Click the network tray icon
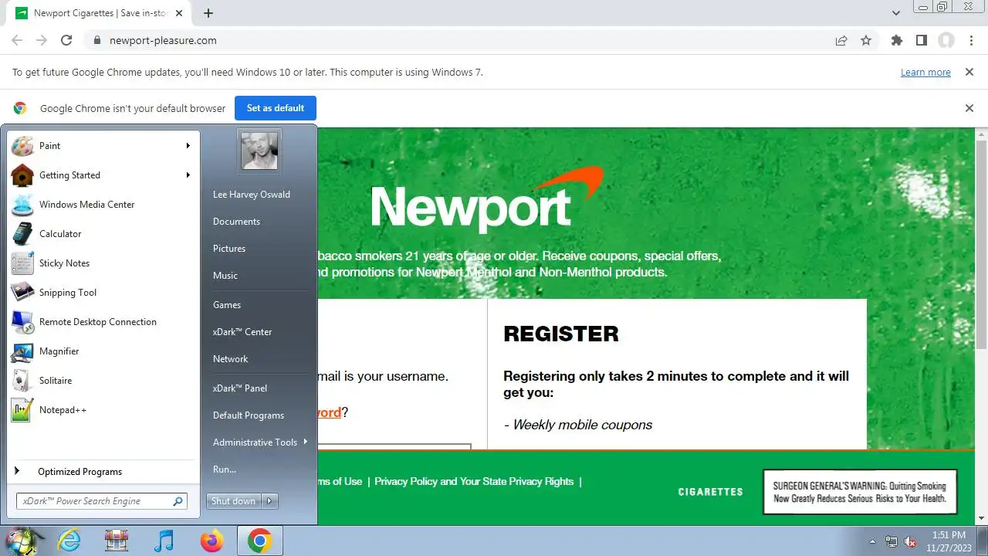 (892, 541)
